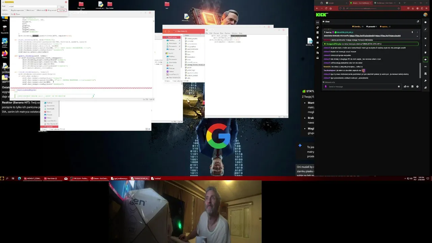Click the emoji icon in message box
The width and height of the screenshot is (432, 243).
point(399,86)
